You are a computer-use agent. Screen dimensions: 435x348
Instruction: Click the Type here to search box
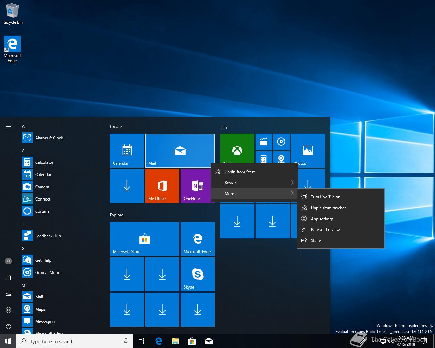(x=75, y=341)
